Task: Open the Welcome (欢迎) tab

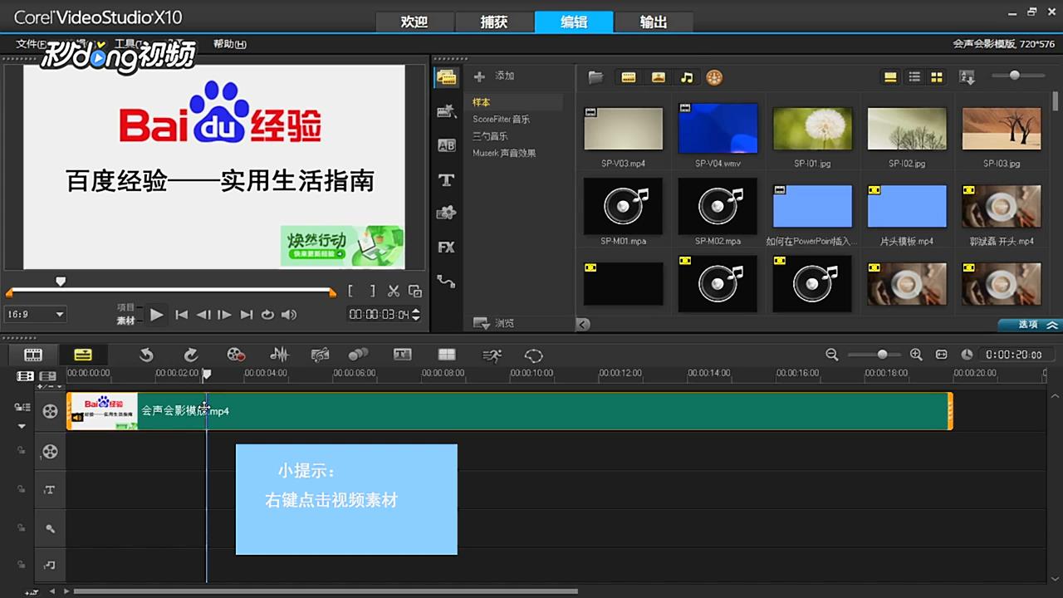Action: click(x=414, y=22)
